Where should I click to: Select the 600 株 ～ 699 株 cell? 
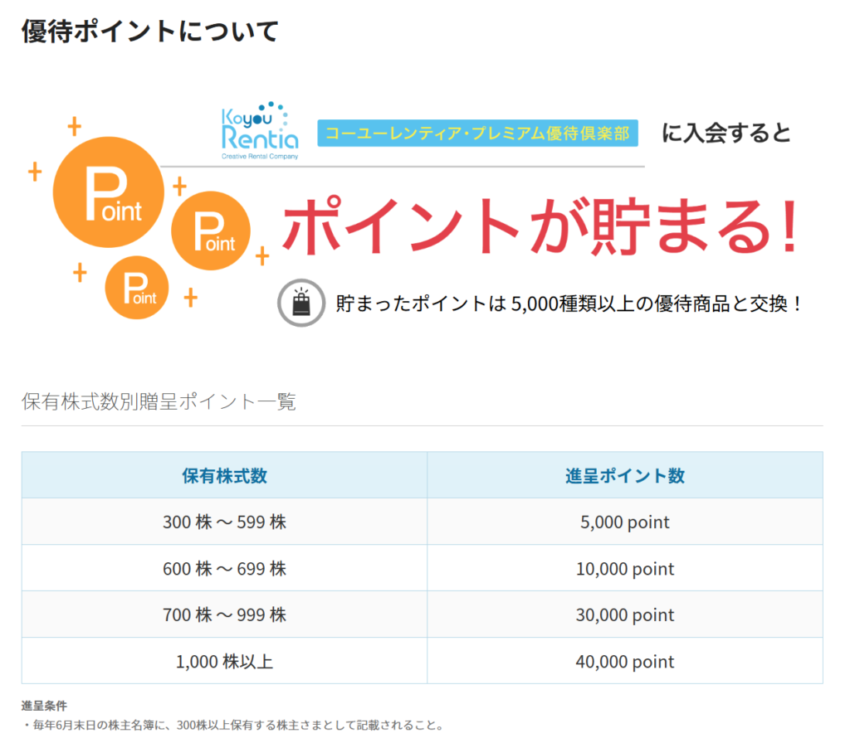224,568
